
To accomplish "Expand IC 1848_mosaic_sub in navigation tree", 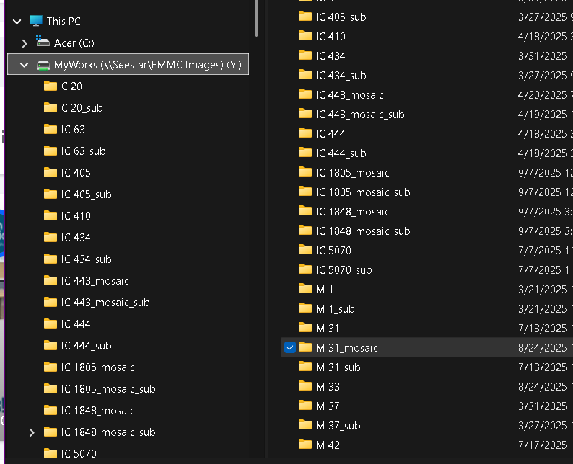I will (x=31, y=432).
